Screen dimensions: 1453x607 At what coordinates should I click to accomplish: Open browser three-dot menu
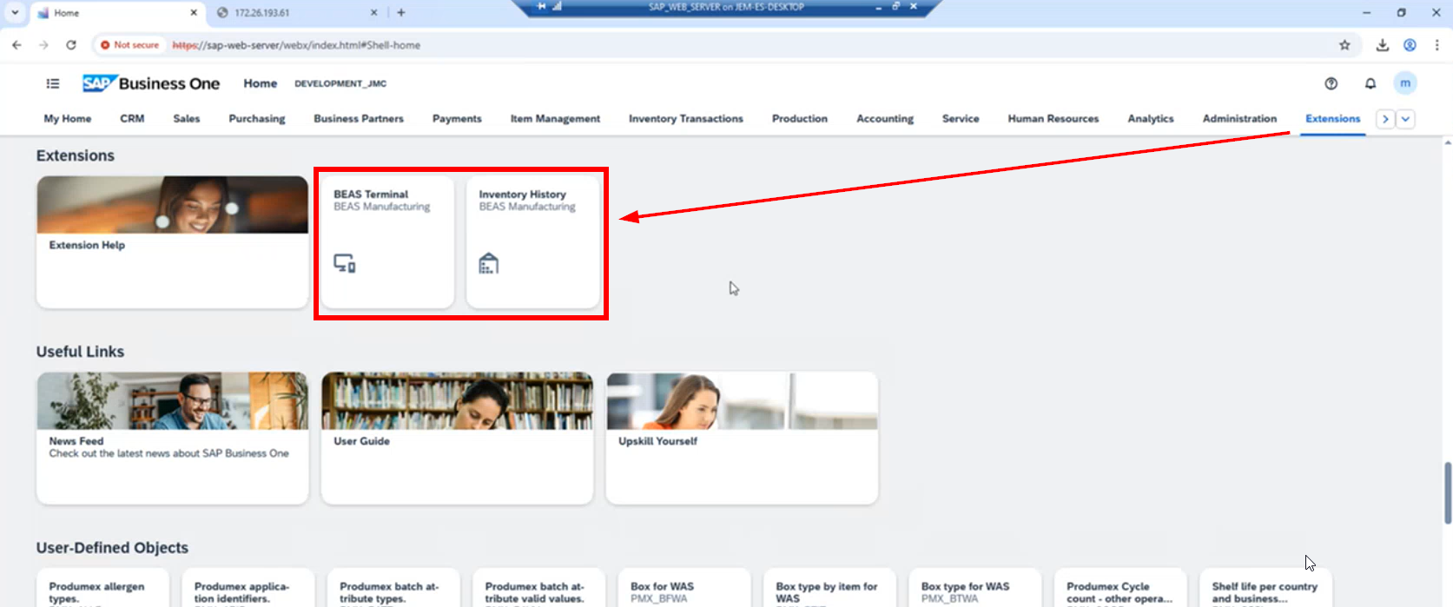(1436, 45)
